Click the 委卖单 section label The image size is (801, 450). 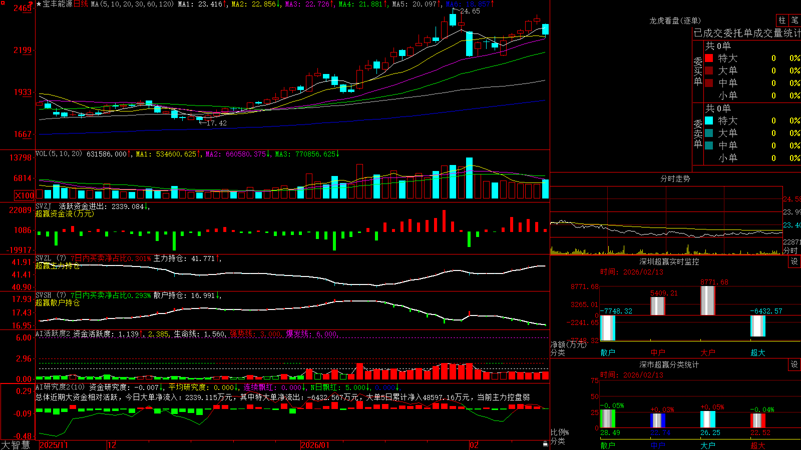coord(698,134)
